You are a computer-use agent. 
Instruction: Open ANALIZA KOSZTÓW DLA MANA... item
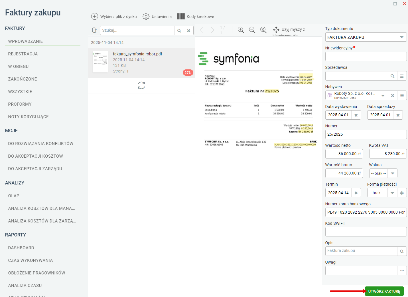[x=41, y=208]
